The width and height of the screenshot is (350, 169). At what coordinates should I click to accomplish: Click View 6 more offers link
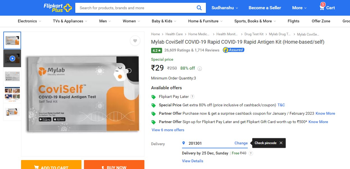(x=168, y=130)
